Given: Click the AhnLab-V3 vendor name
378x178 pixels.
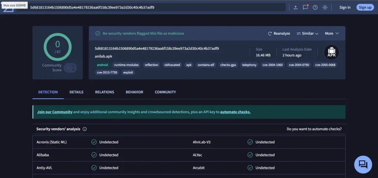Looking at the screenshot, I should pos(202,142).
